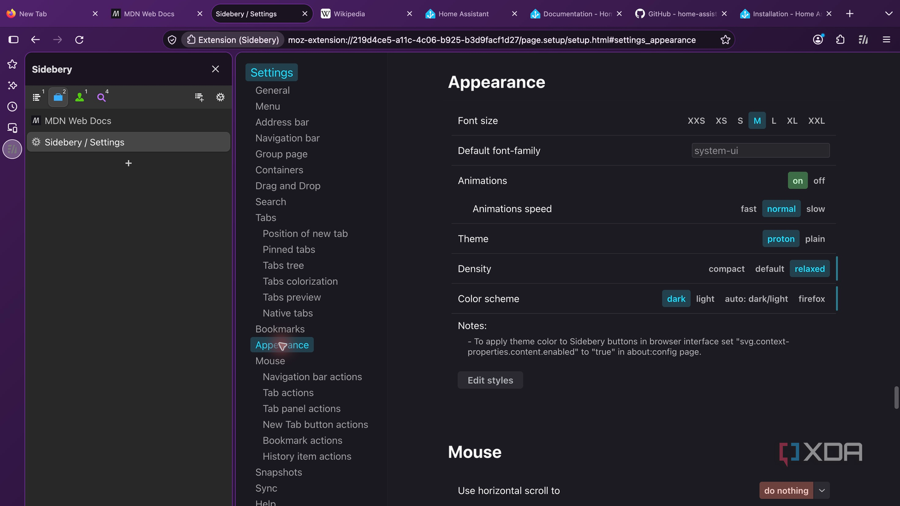Go back to the previous page
Screen dimensions: 900x506
(35, 40)
